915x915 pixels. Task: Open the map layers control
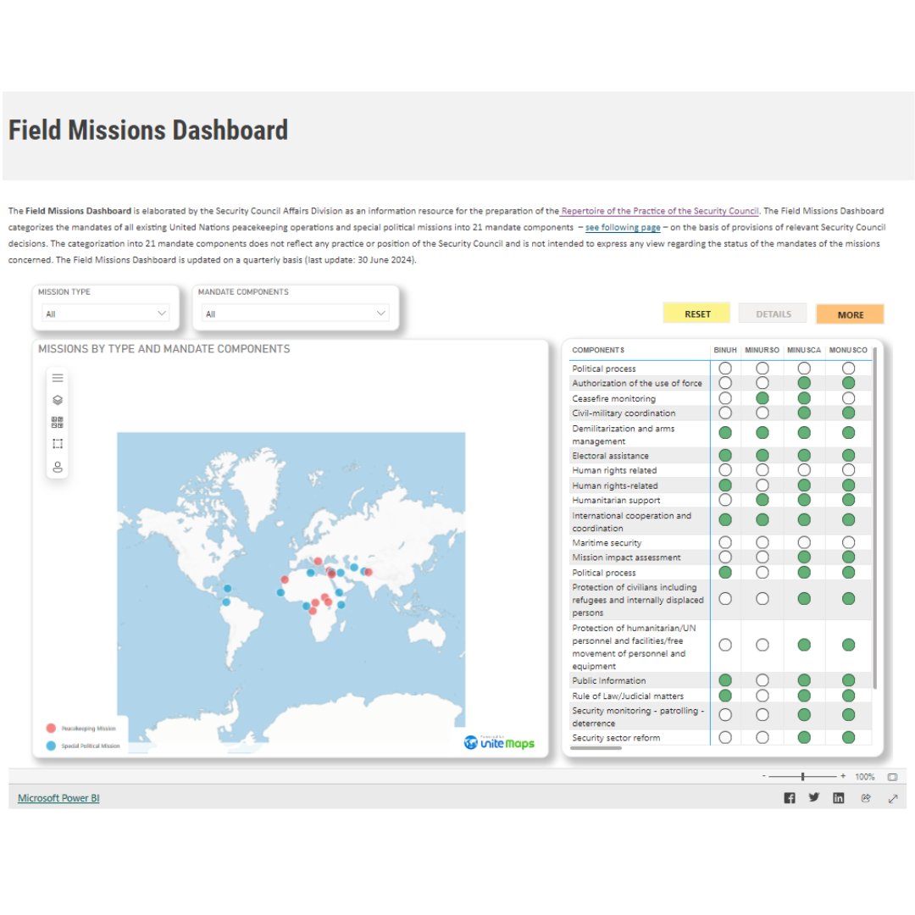tap(58, 400)
